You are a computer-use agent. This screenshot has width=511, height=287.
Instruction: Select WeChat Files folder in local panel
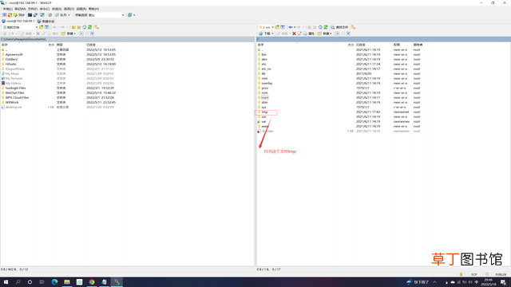tap(14, 92)
